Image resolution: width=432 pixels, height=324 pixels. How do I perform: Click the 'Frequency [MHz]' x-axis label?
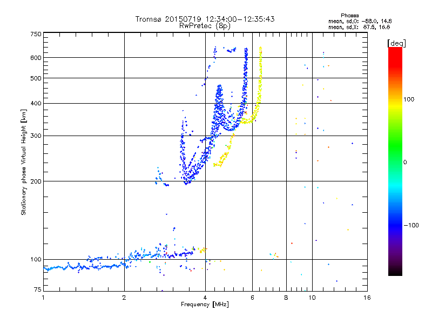pos(205,305)
